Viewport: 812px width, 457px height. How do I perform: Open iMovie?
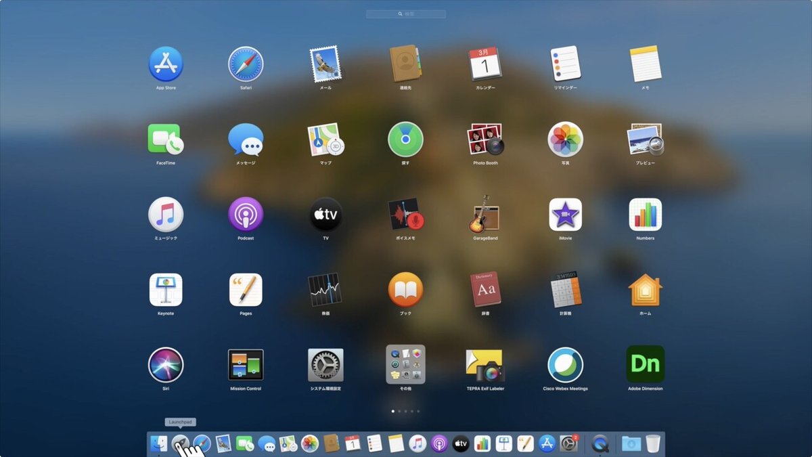[565, 215]
